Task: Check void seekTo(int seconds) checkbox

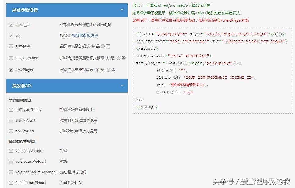Action: (x=11, y=172)
